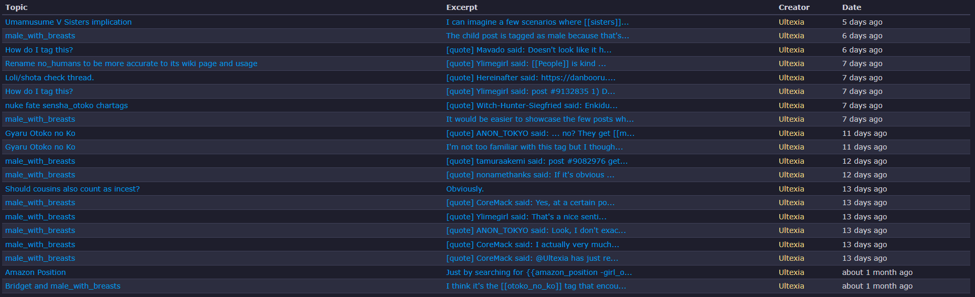Open the nuke fate sensha_otoko chartags topic
Image resolution: width=975 pixels, height=297 pixels.
click(66, 105)
